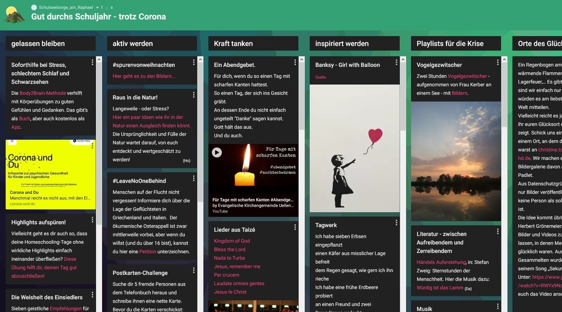562x312 pixels.
Task: Open options menu for Banksy Girl with Balloon post
Action: (397, 62)
